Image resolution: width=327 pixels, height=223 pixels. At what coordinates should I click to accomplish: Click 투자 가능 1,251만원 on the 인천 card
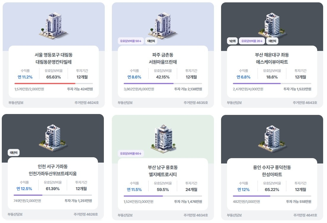click(78, 201)
